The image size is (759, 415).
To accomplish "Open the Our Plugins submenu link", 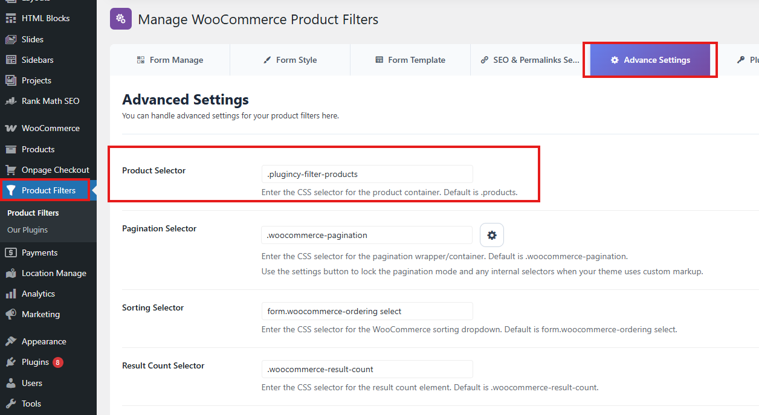I will pyautogui.click(x=28, y=230).
